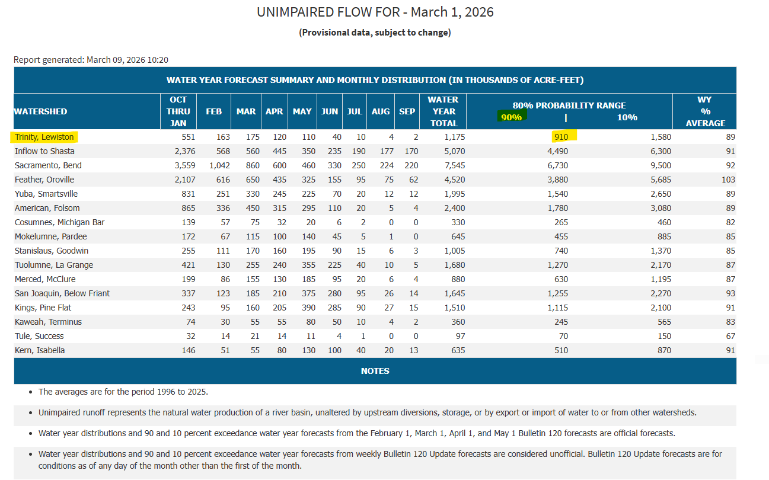Click the highlighted 90% column label
Screen dimensions: 769x480
point(511,117)
